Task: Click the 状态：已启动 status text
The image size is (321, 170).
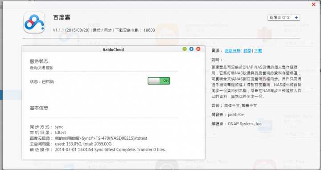Action: click(42, 82)
